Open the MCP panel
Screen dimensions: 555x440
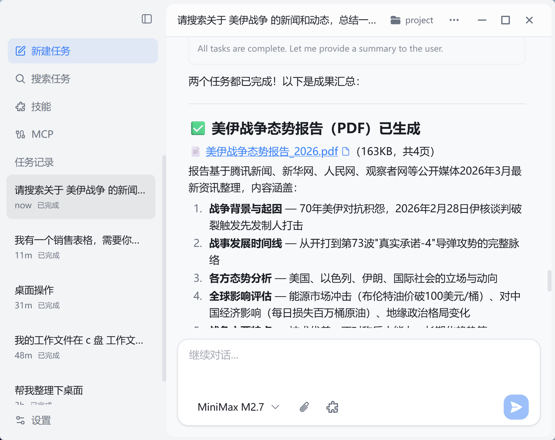click(42, 134)
